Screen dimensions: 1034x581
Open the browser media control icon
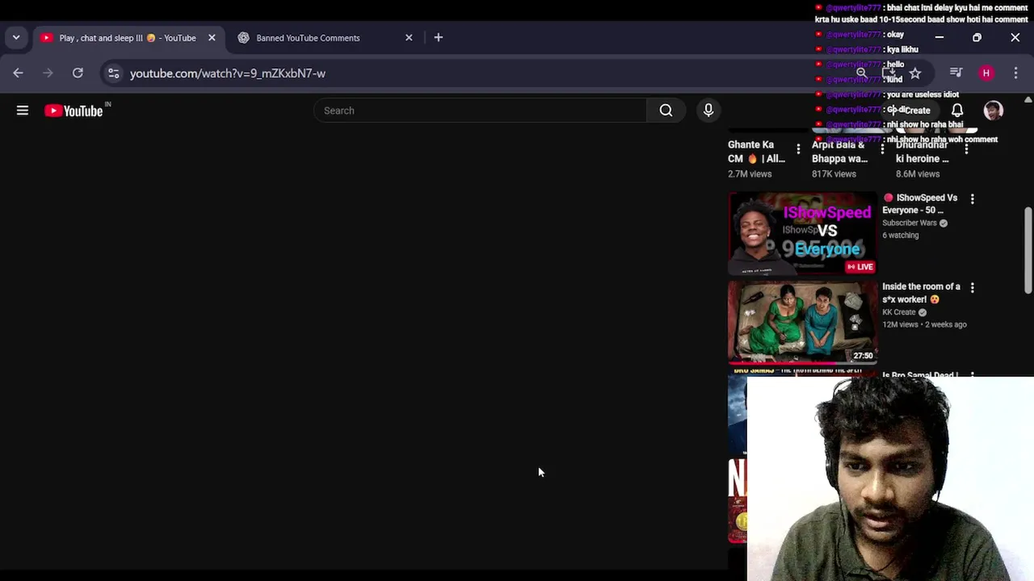click(x=956, y=73)
